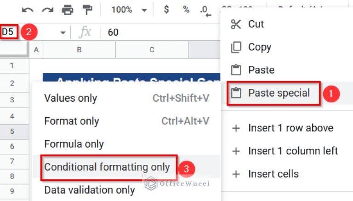Click the Insert cells option

pyautogui.click(x=273, y=174)
